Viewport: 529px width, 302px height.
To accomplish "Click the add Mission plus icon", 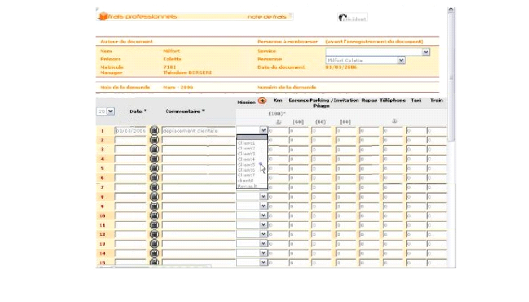I will 262,101.
